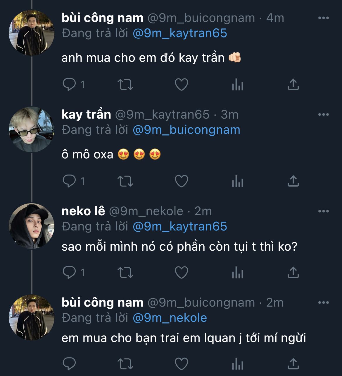Screen dimensions: 342x376
Task: Like bùi công nam's last tweet
Action: click(181, 364)
